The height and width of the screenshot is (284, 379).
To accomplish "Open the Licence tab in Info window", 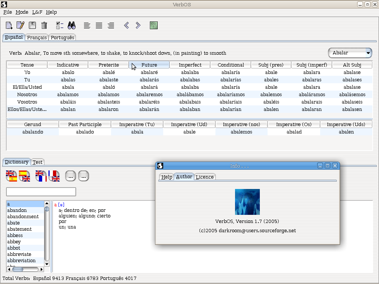I will click(205, 177).
